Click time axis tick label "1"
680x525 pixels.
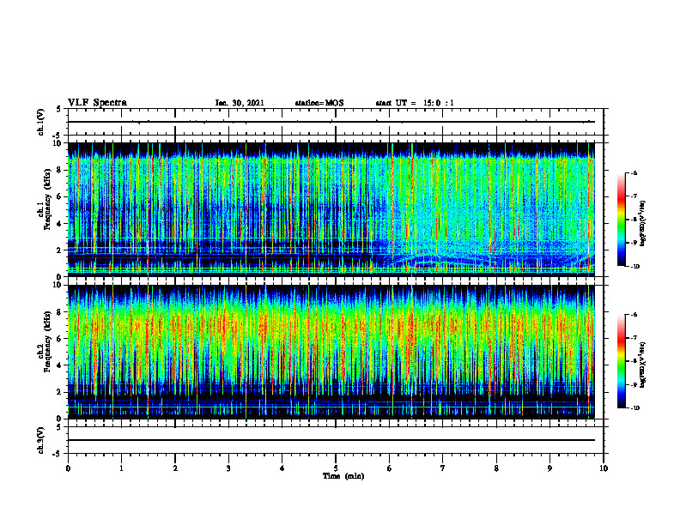(121, 468)
